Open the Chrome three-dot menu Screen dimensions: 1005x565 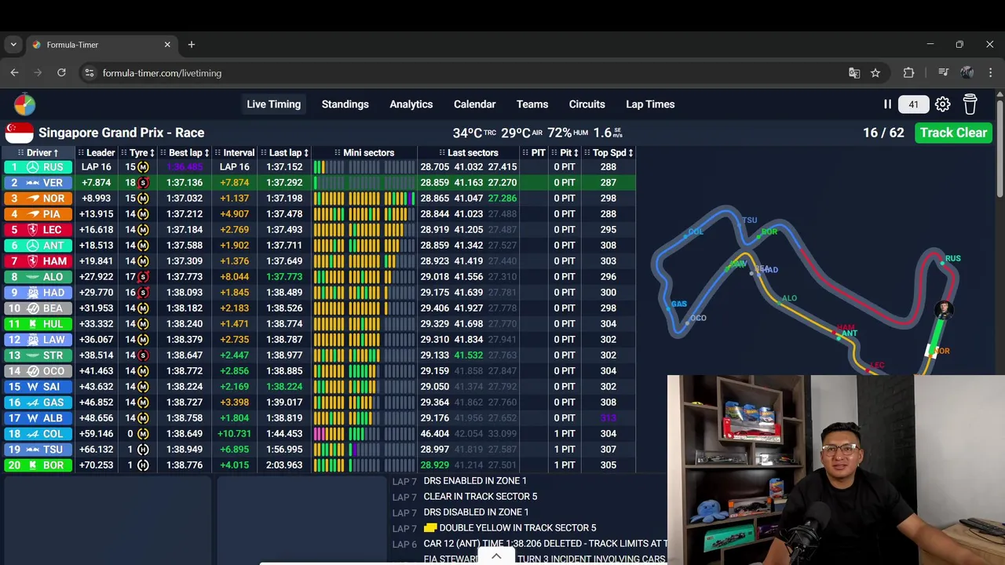[x=990, y=73]
